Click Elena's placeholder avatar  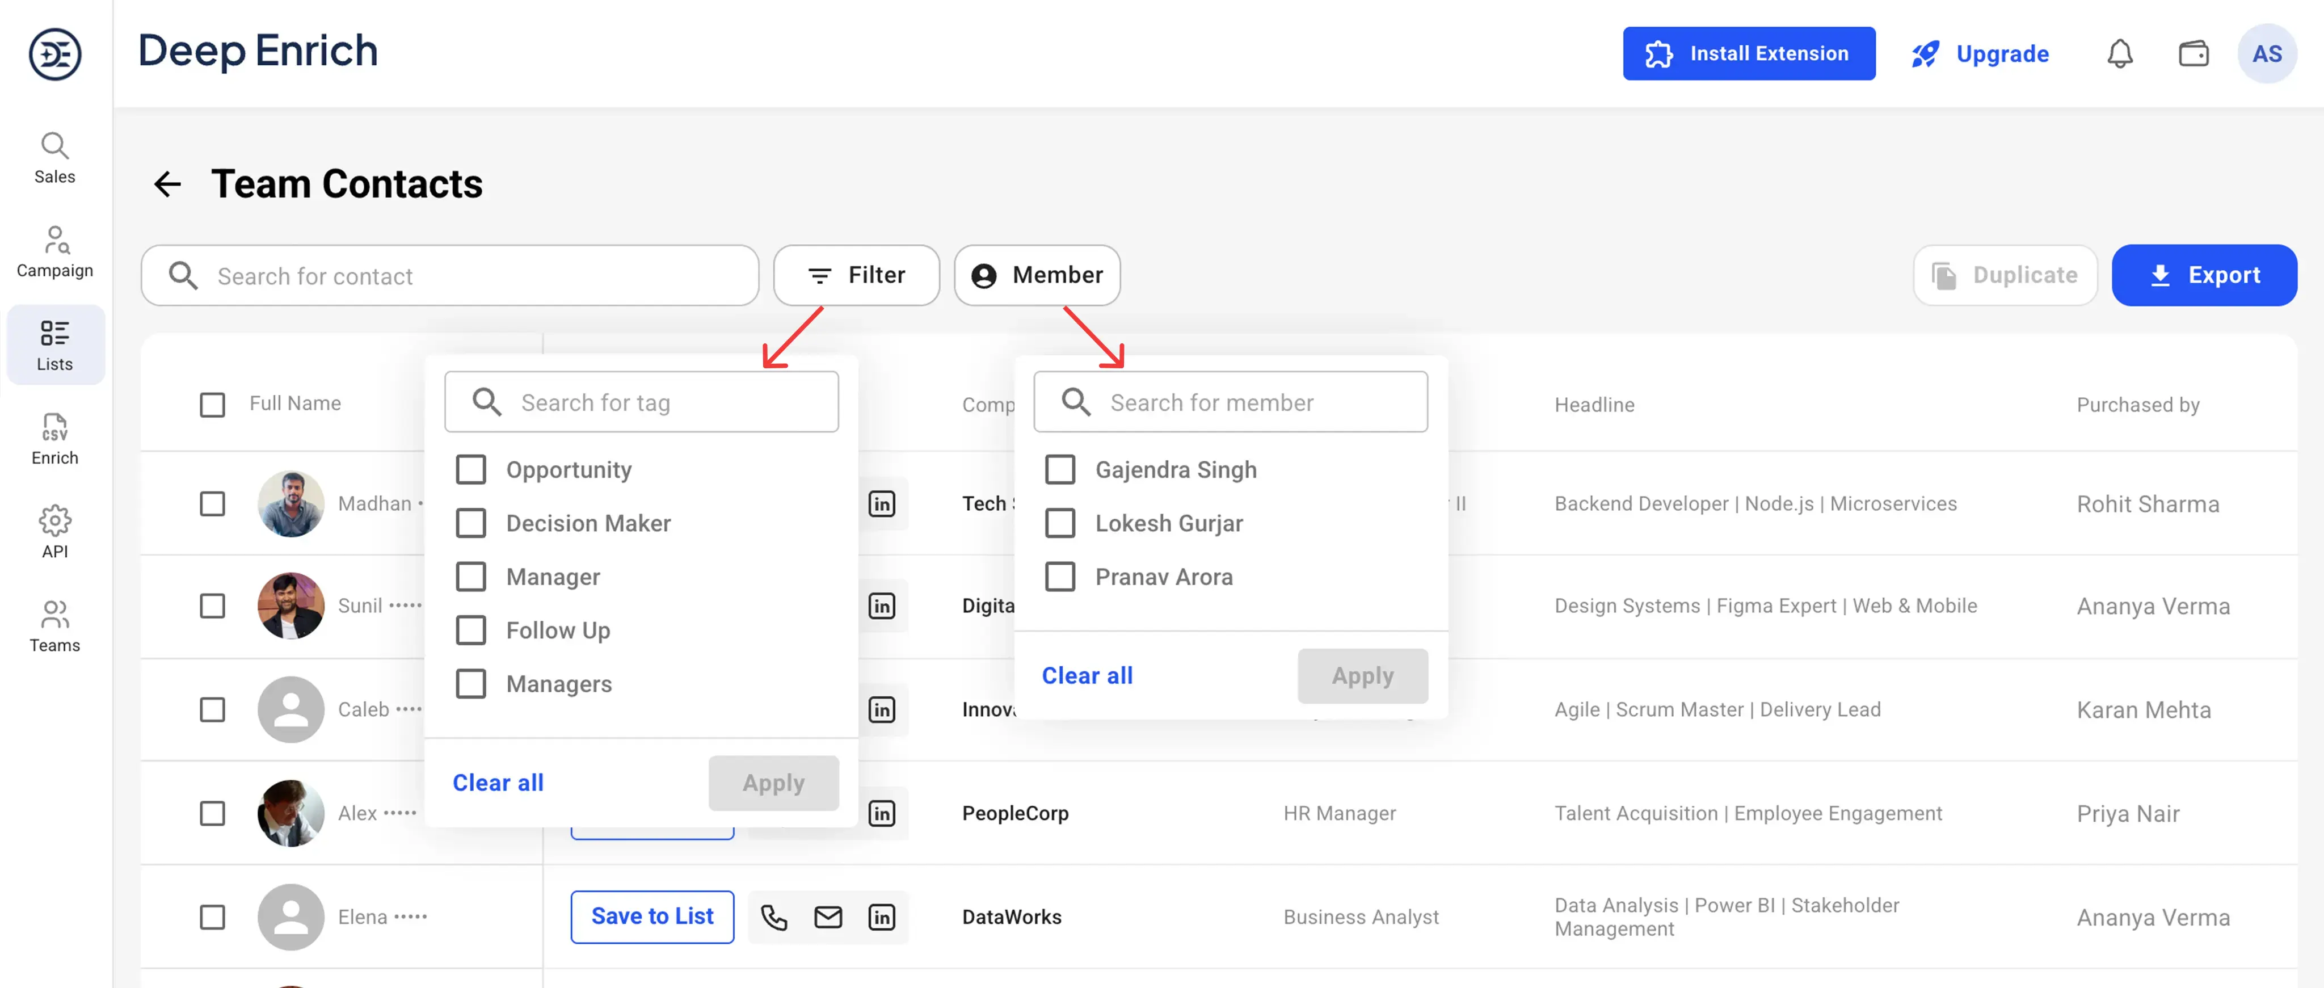tap(290, 916)
